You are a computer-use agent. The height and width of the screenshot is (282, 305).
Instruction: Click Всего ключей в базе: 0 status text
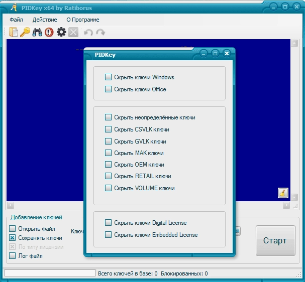[x=128, y=273]
